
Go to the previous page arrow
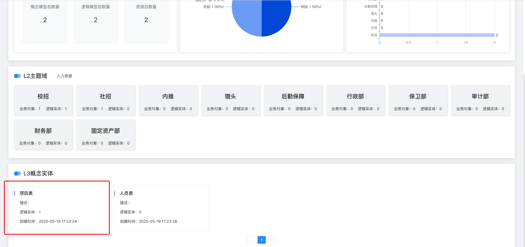tap(250, 240)
